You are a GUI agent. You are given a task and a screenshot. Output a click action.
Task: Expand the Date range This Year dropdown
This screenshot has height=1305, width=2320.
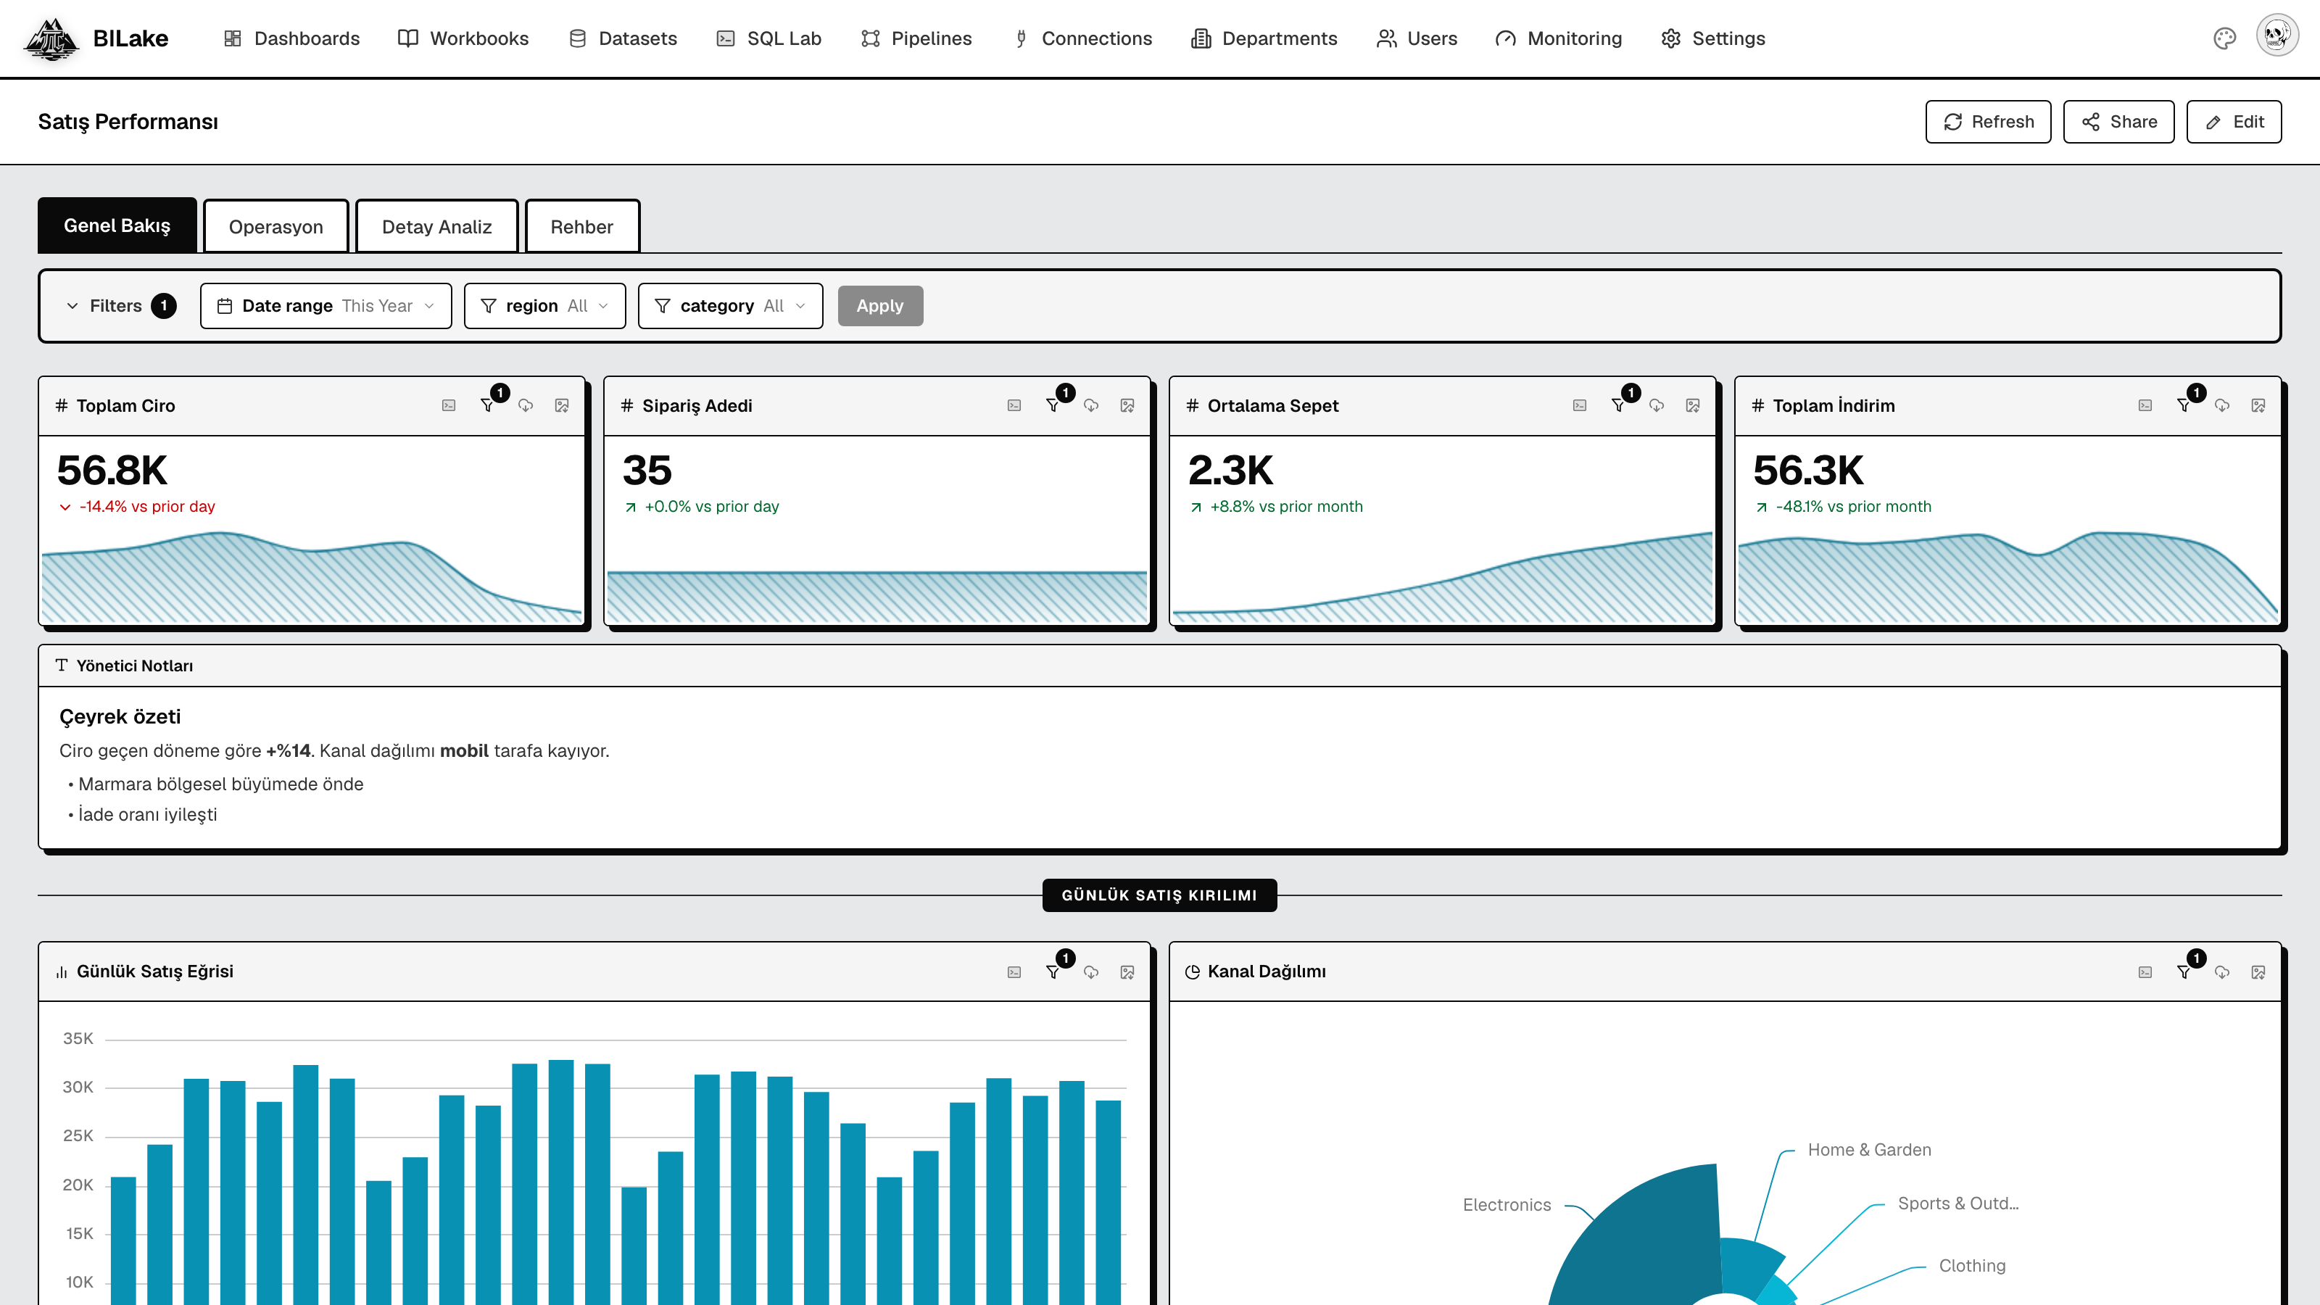(x=326, y=306)
